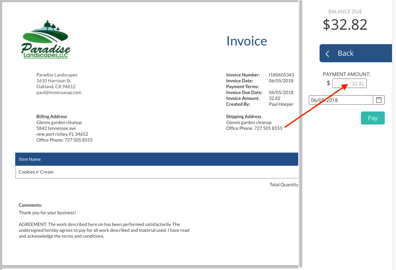Open the calendar date picker icon
Screen dimensions: 396x270
pos(379,100)
